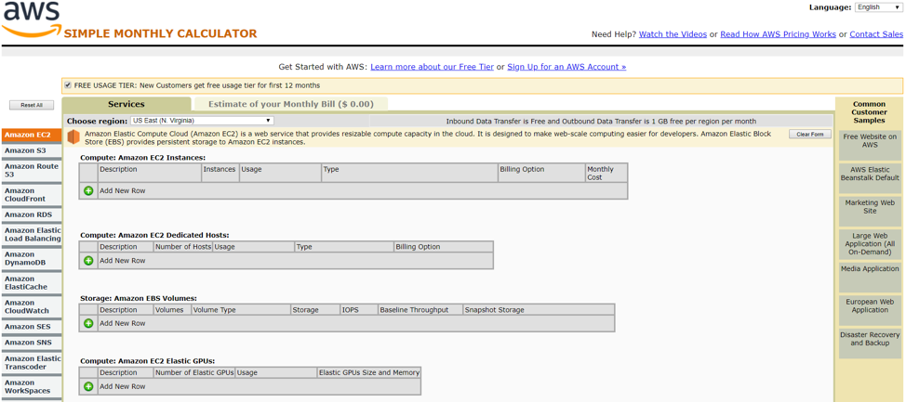The image size is (906, 402).
Task: Load AWS Elastic Beanstalk Default sample
Action: pos(870,177)
